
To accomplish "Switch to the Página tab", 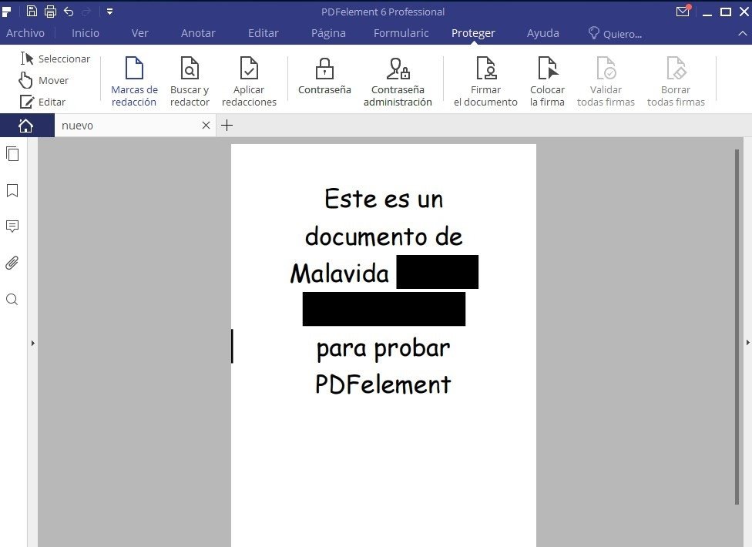I will point(328,33).
